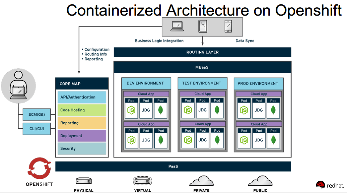
Task: Select the SCM(Git) box
Action: click(x=37, y=115)
